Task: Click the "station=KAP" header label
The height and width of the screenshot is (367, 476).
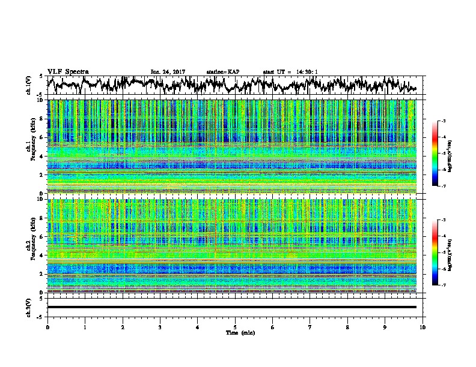Action: pos(223,72)
